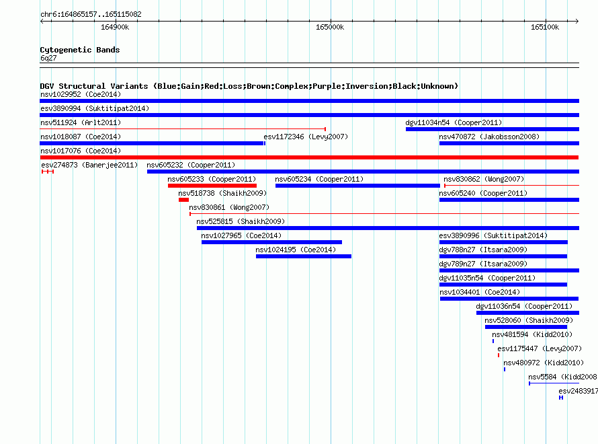598x444 pixels.
Task: Click nsv5584 (Kidd2008) label
Action: click(563, 377)
